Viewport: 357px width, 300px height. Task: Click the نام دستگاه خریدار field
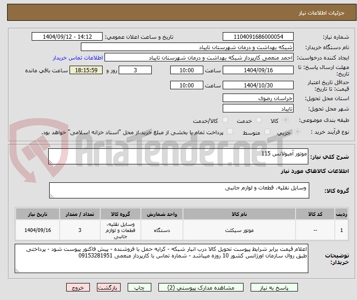point(187,47)
